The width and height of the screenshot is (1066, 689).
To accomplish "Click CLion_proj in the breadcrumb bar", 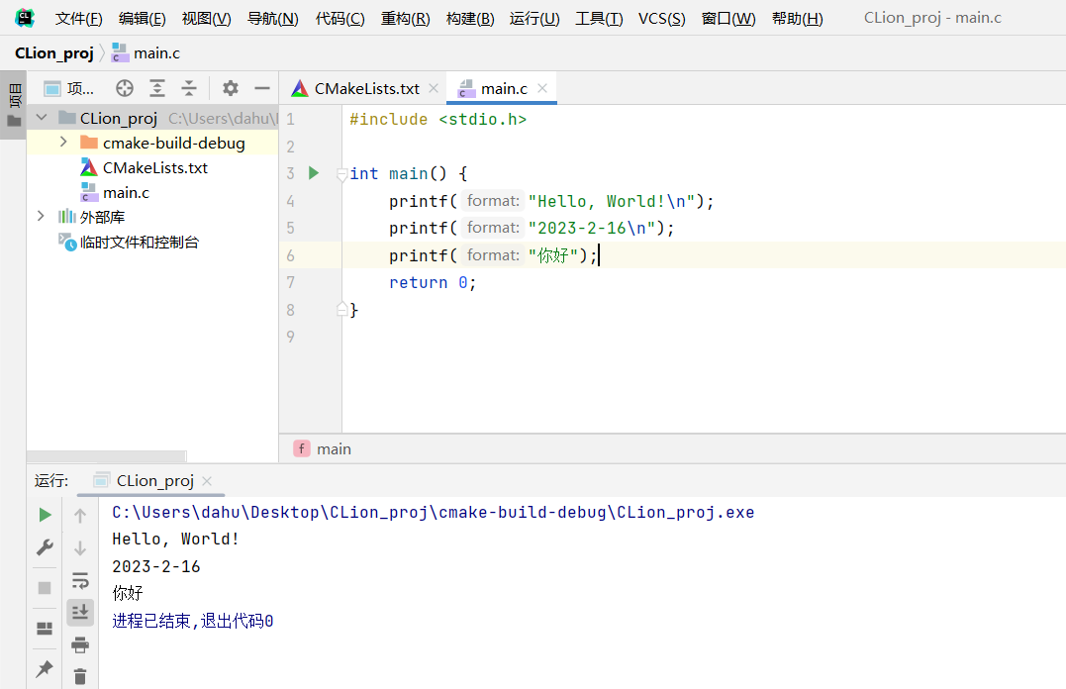I will [x=54, y=53].
